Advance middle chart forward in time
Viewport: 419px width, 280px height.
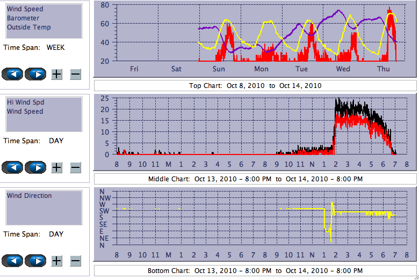[x=35, y=167]
